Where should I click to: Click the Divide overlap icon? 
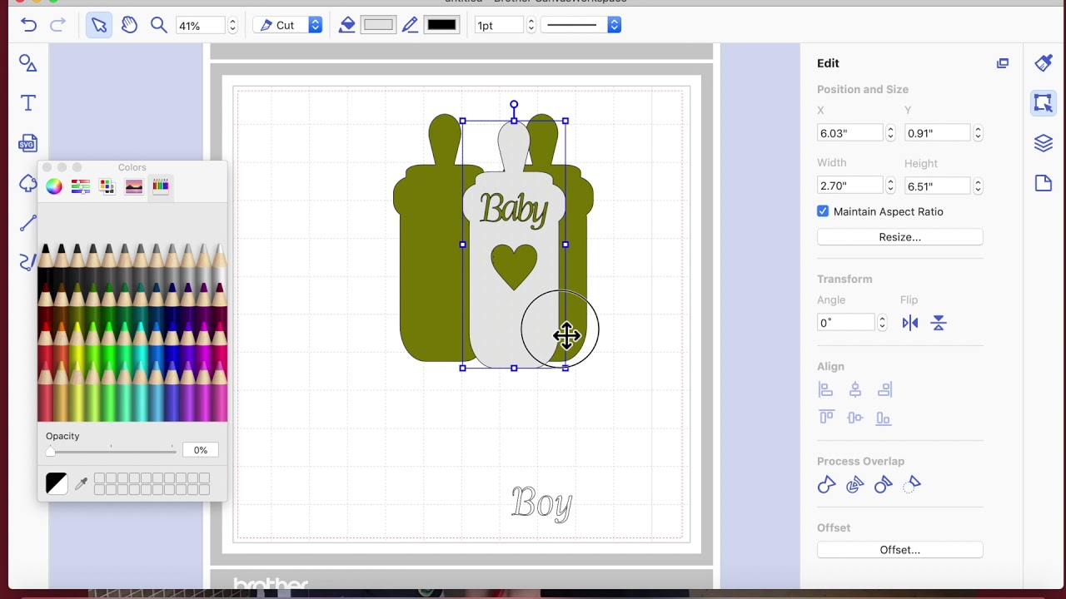pos(854,484)
